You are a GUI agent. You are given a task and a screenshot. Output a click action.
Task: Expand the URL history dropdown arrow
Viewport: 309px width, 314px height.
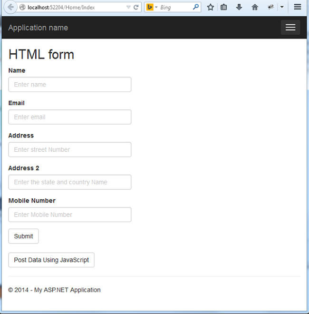click(128, 8)
